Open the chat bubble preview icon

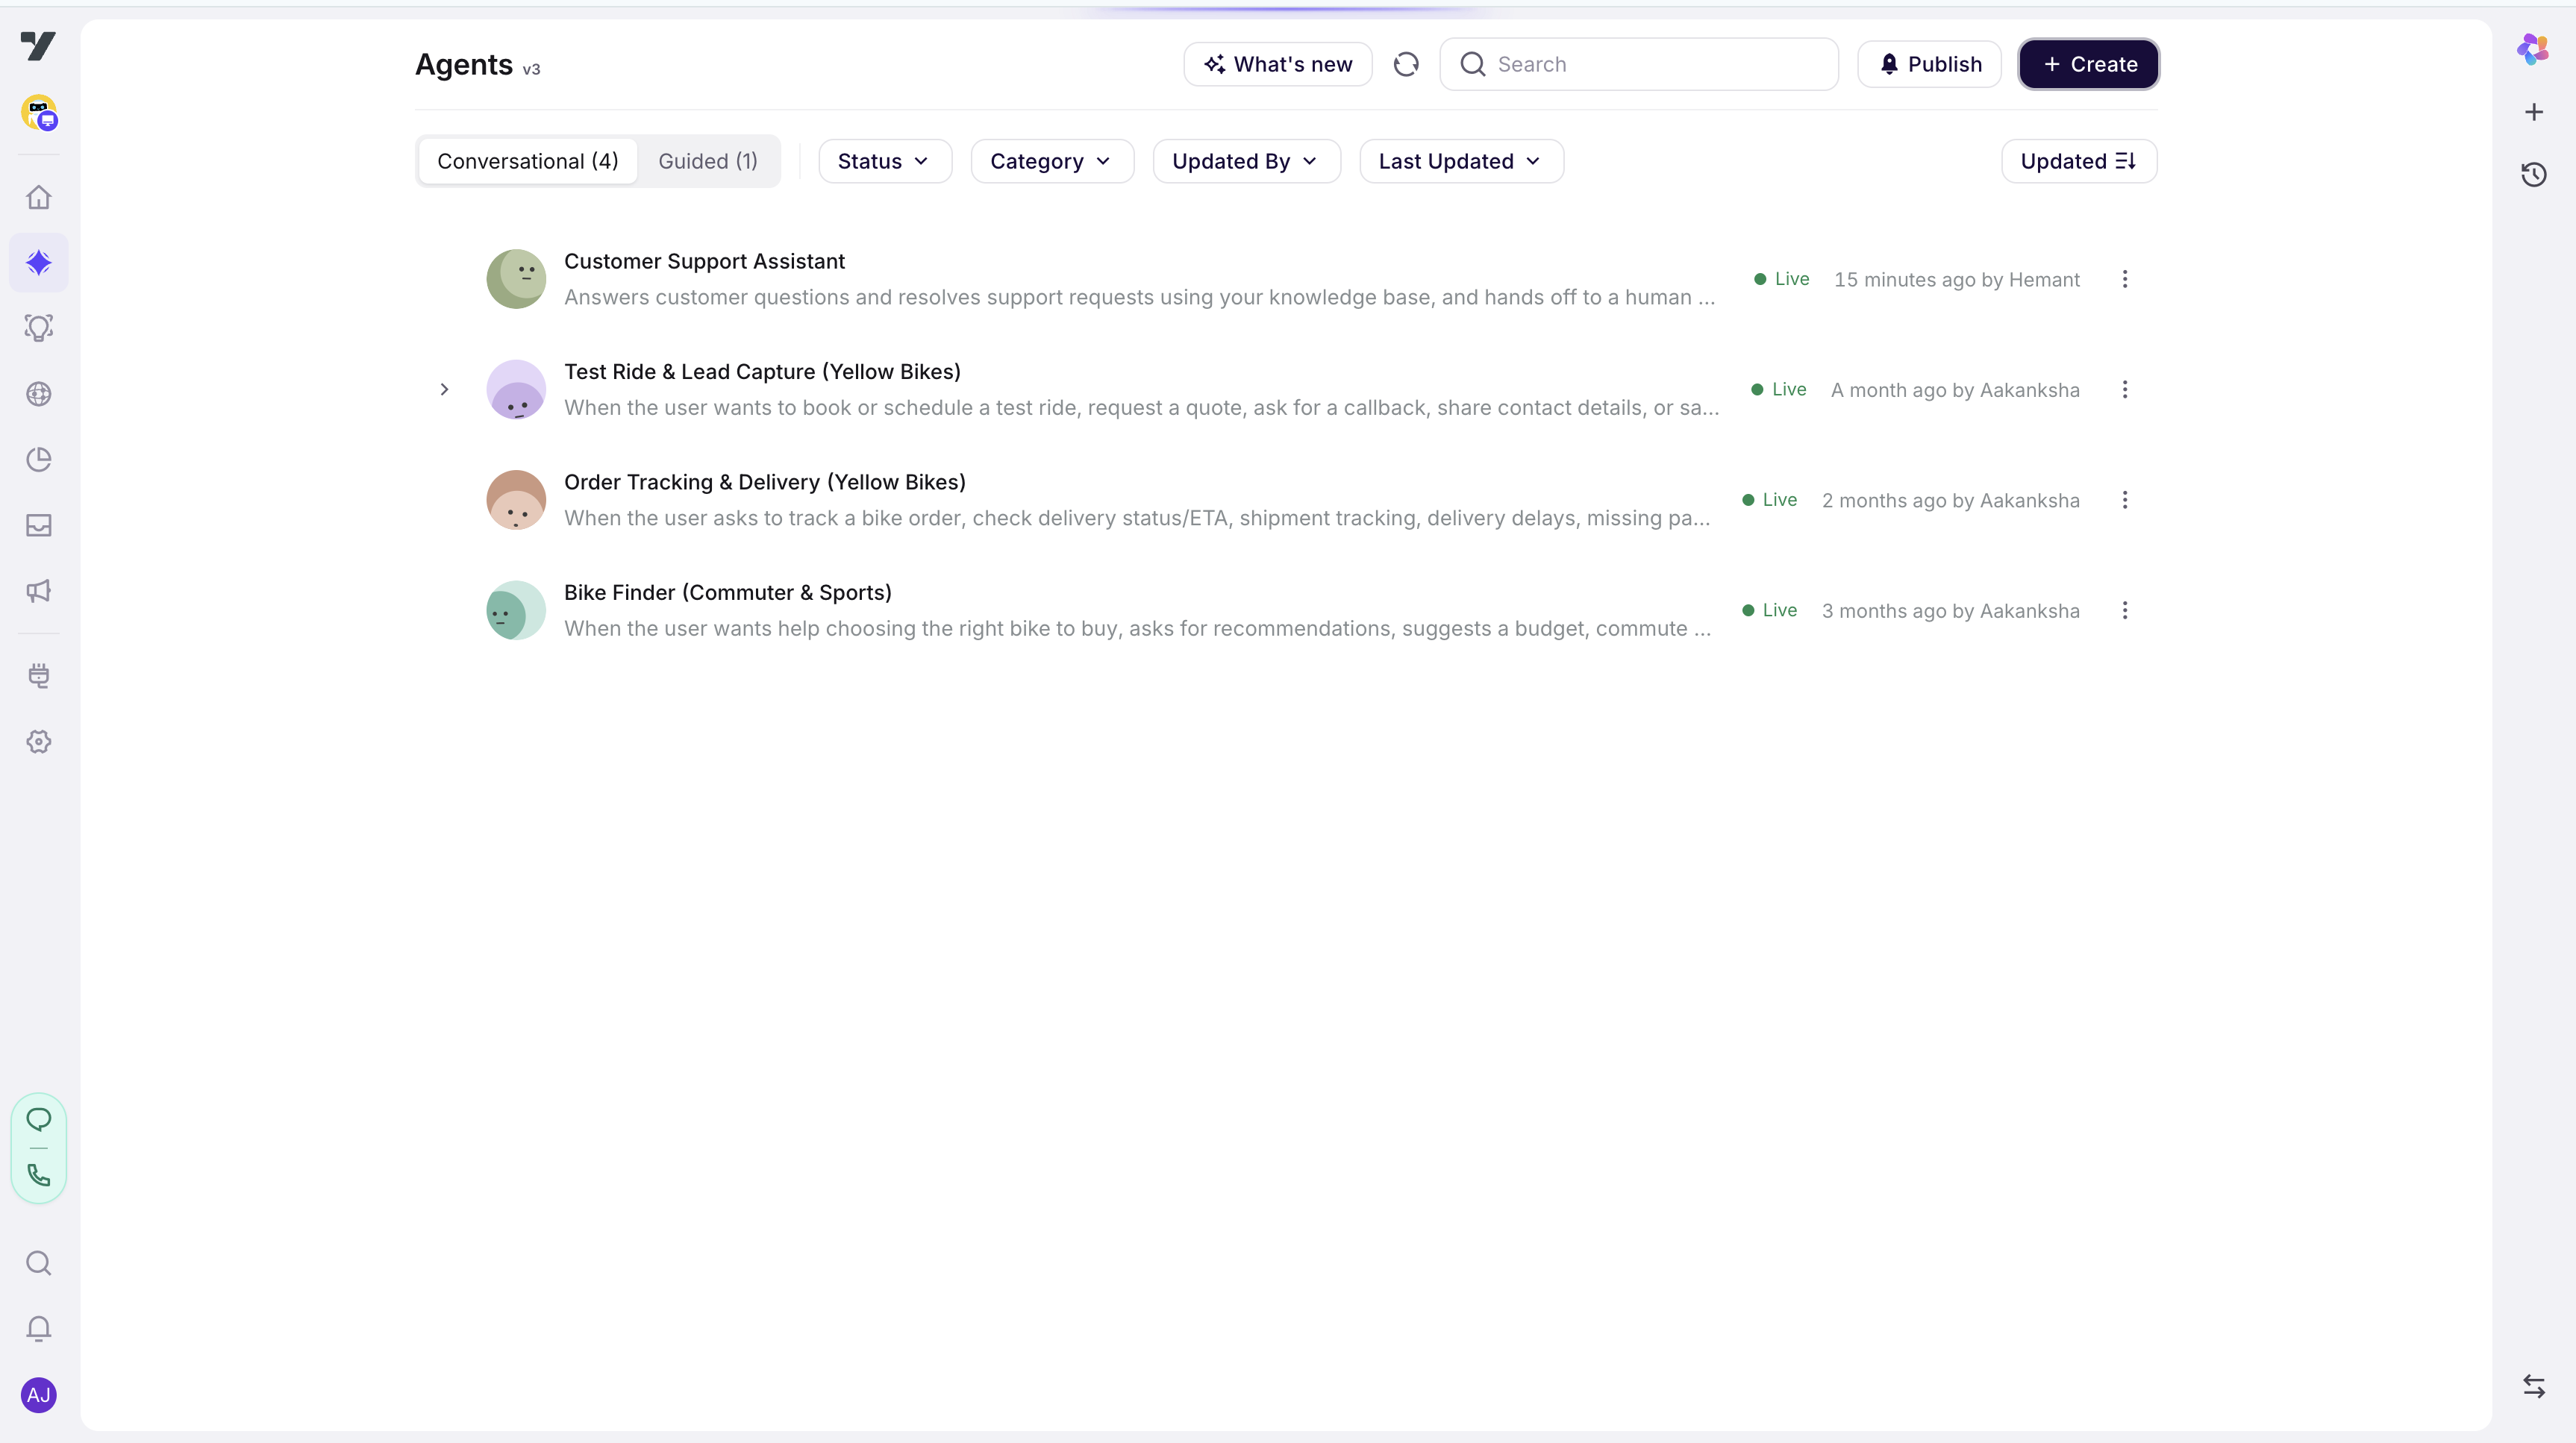[39, 1119]
